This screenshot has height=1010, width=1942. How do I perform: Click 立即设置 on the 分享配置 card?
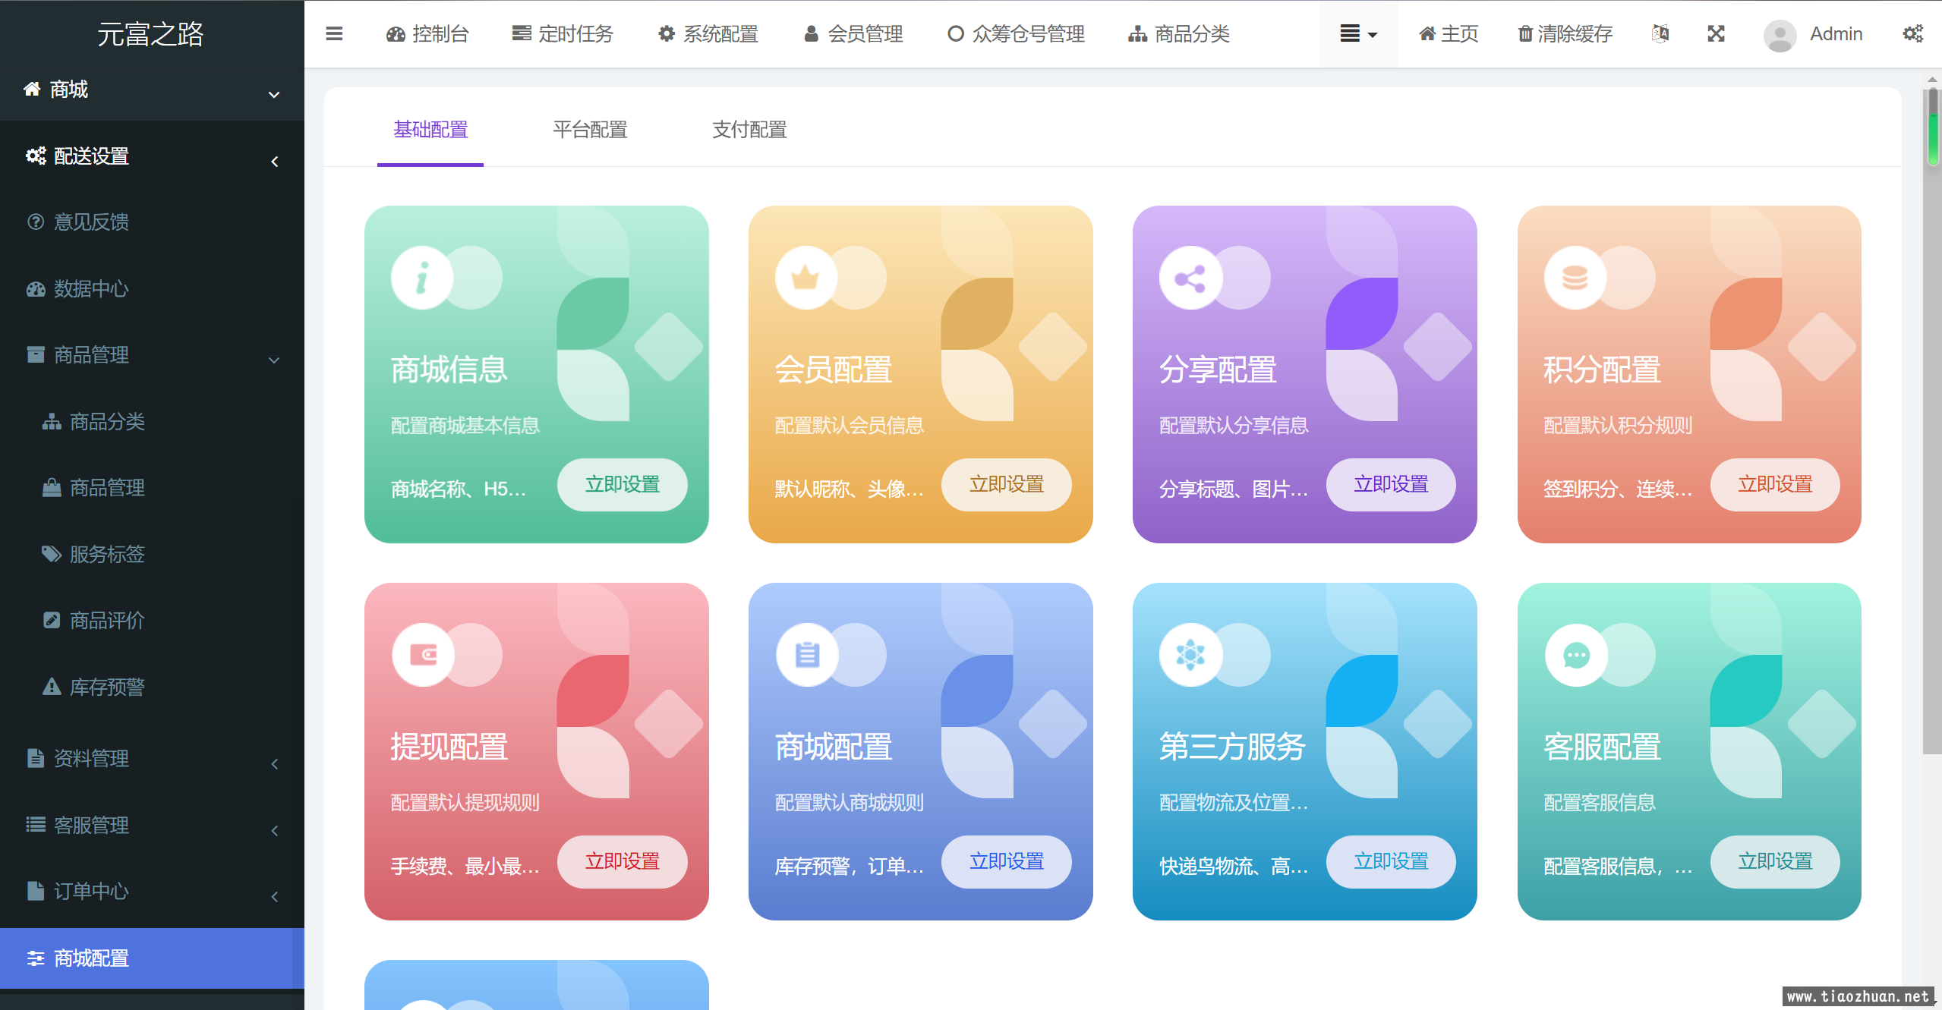tap(1391, 484)
